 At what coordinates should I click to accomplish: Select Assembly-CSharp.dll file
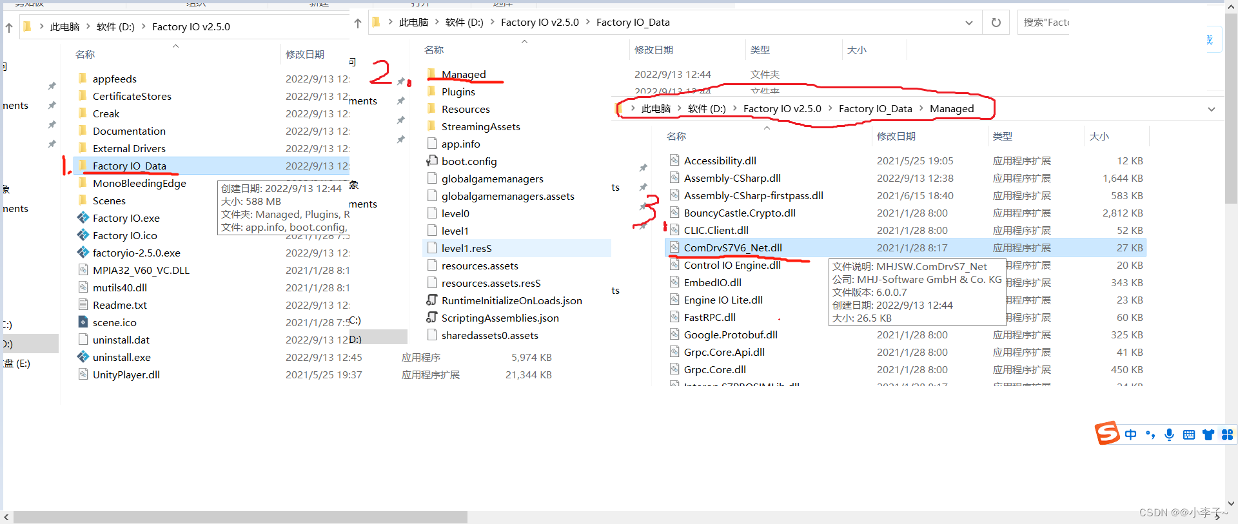[x=732, y=178]
